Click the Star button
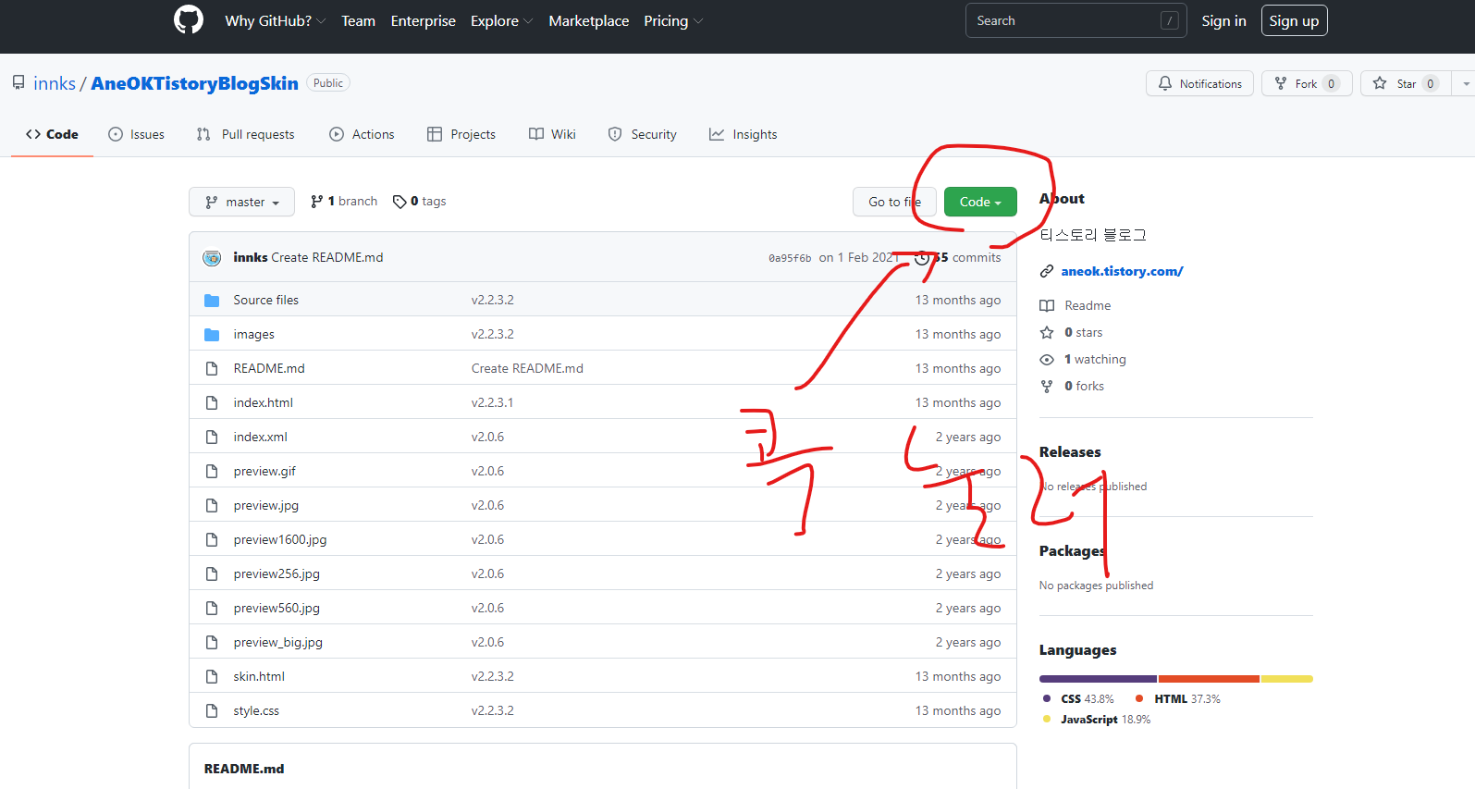1475x789 pixels. 1406,83
